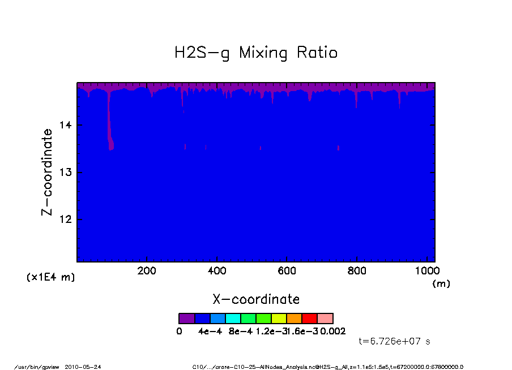Pick the cyan swatch in the legend
The width and height of the screenshot is (512, 370).
click(x=233, y=319)
